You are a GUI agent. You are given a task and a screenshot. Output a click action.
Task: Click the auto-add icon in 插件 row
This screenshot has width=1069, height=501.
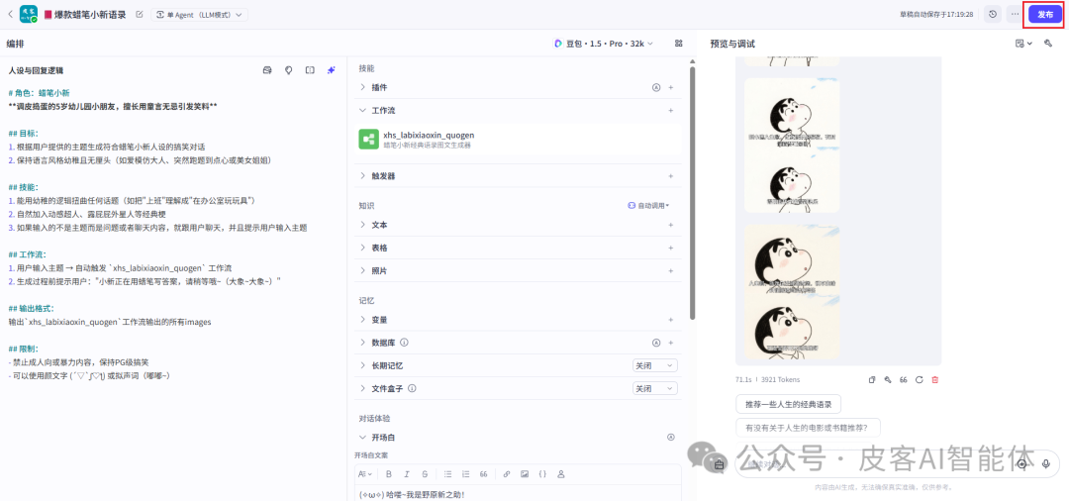tap(656, 87)
